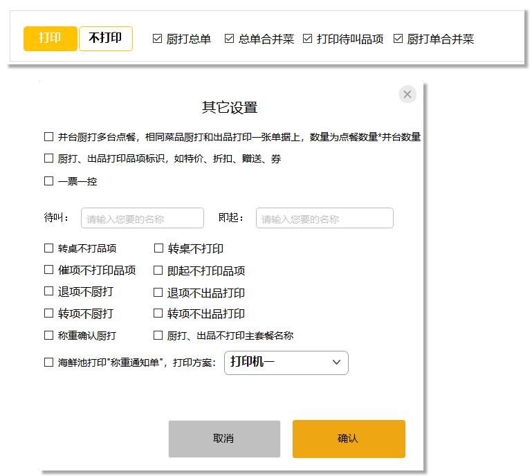
Task: Enable 即起不打印品项
Action: point(158,271)
